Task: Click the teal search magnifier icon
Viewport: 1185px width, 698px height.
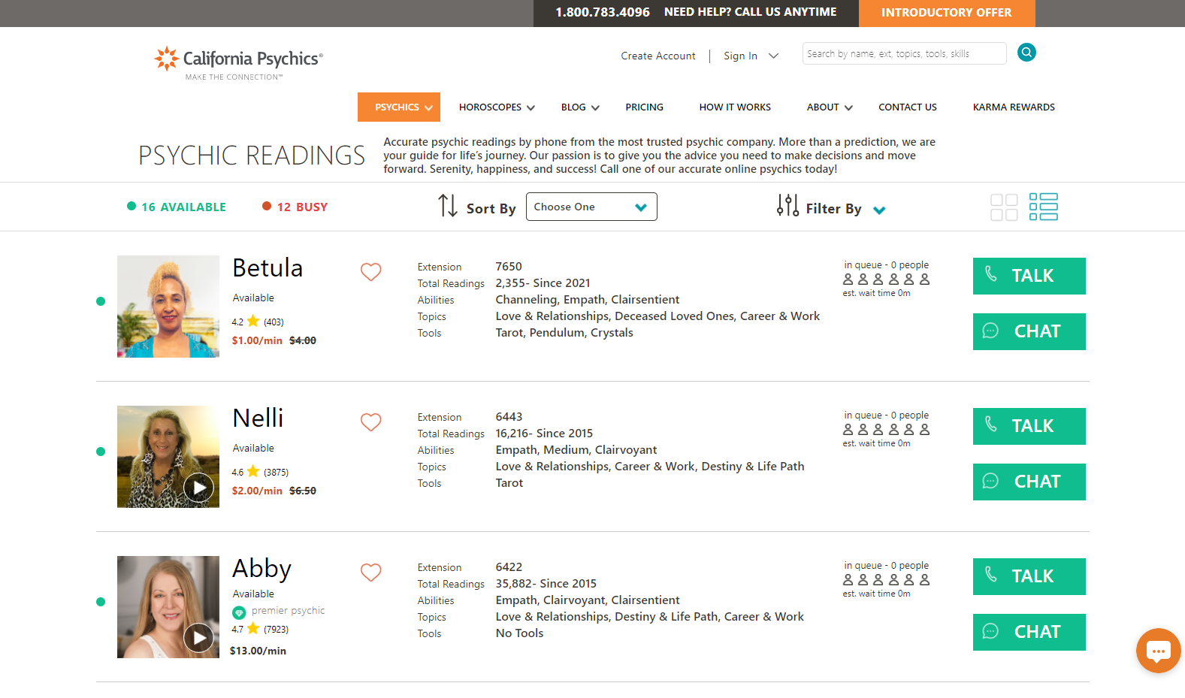Action: (x=1026, y=53)
